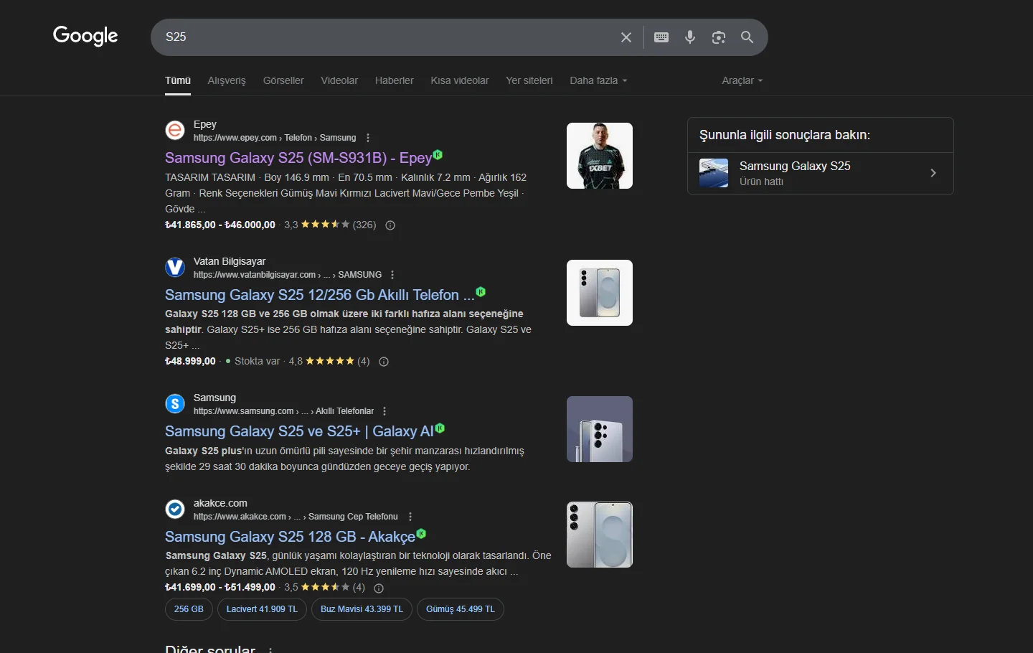Screen dimensions: 1033x653
Task: Clear the search box text
Action: [x=626, y=37]
